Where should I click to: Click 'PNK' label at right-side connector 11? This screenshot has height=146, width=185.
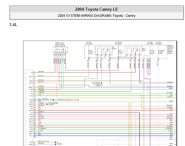pyautogui.click(x=171, y=114)
